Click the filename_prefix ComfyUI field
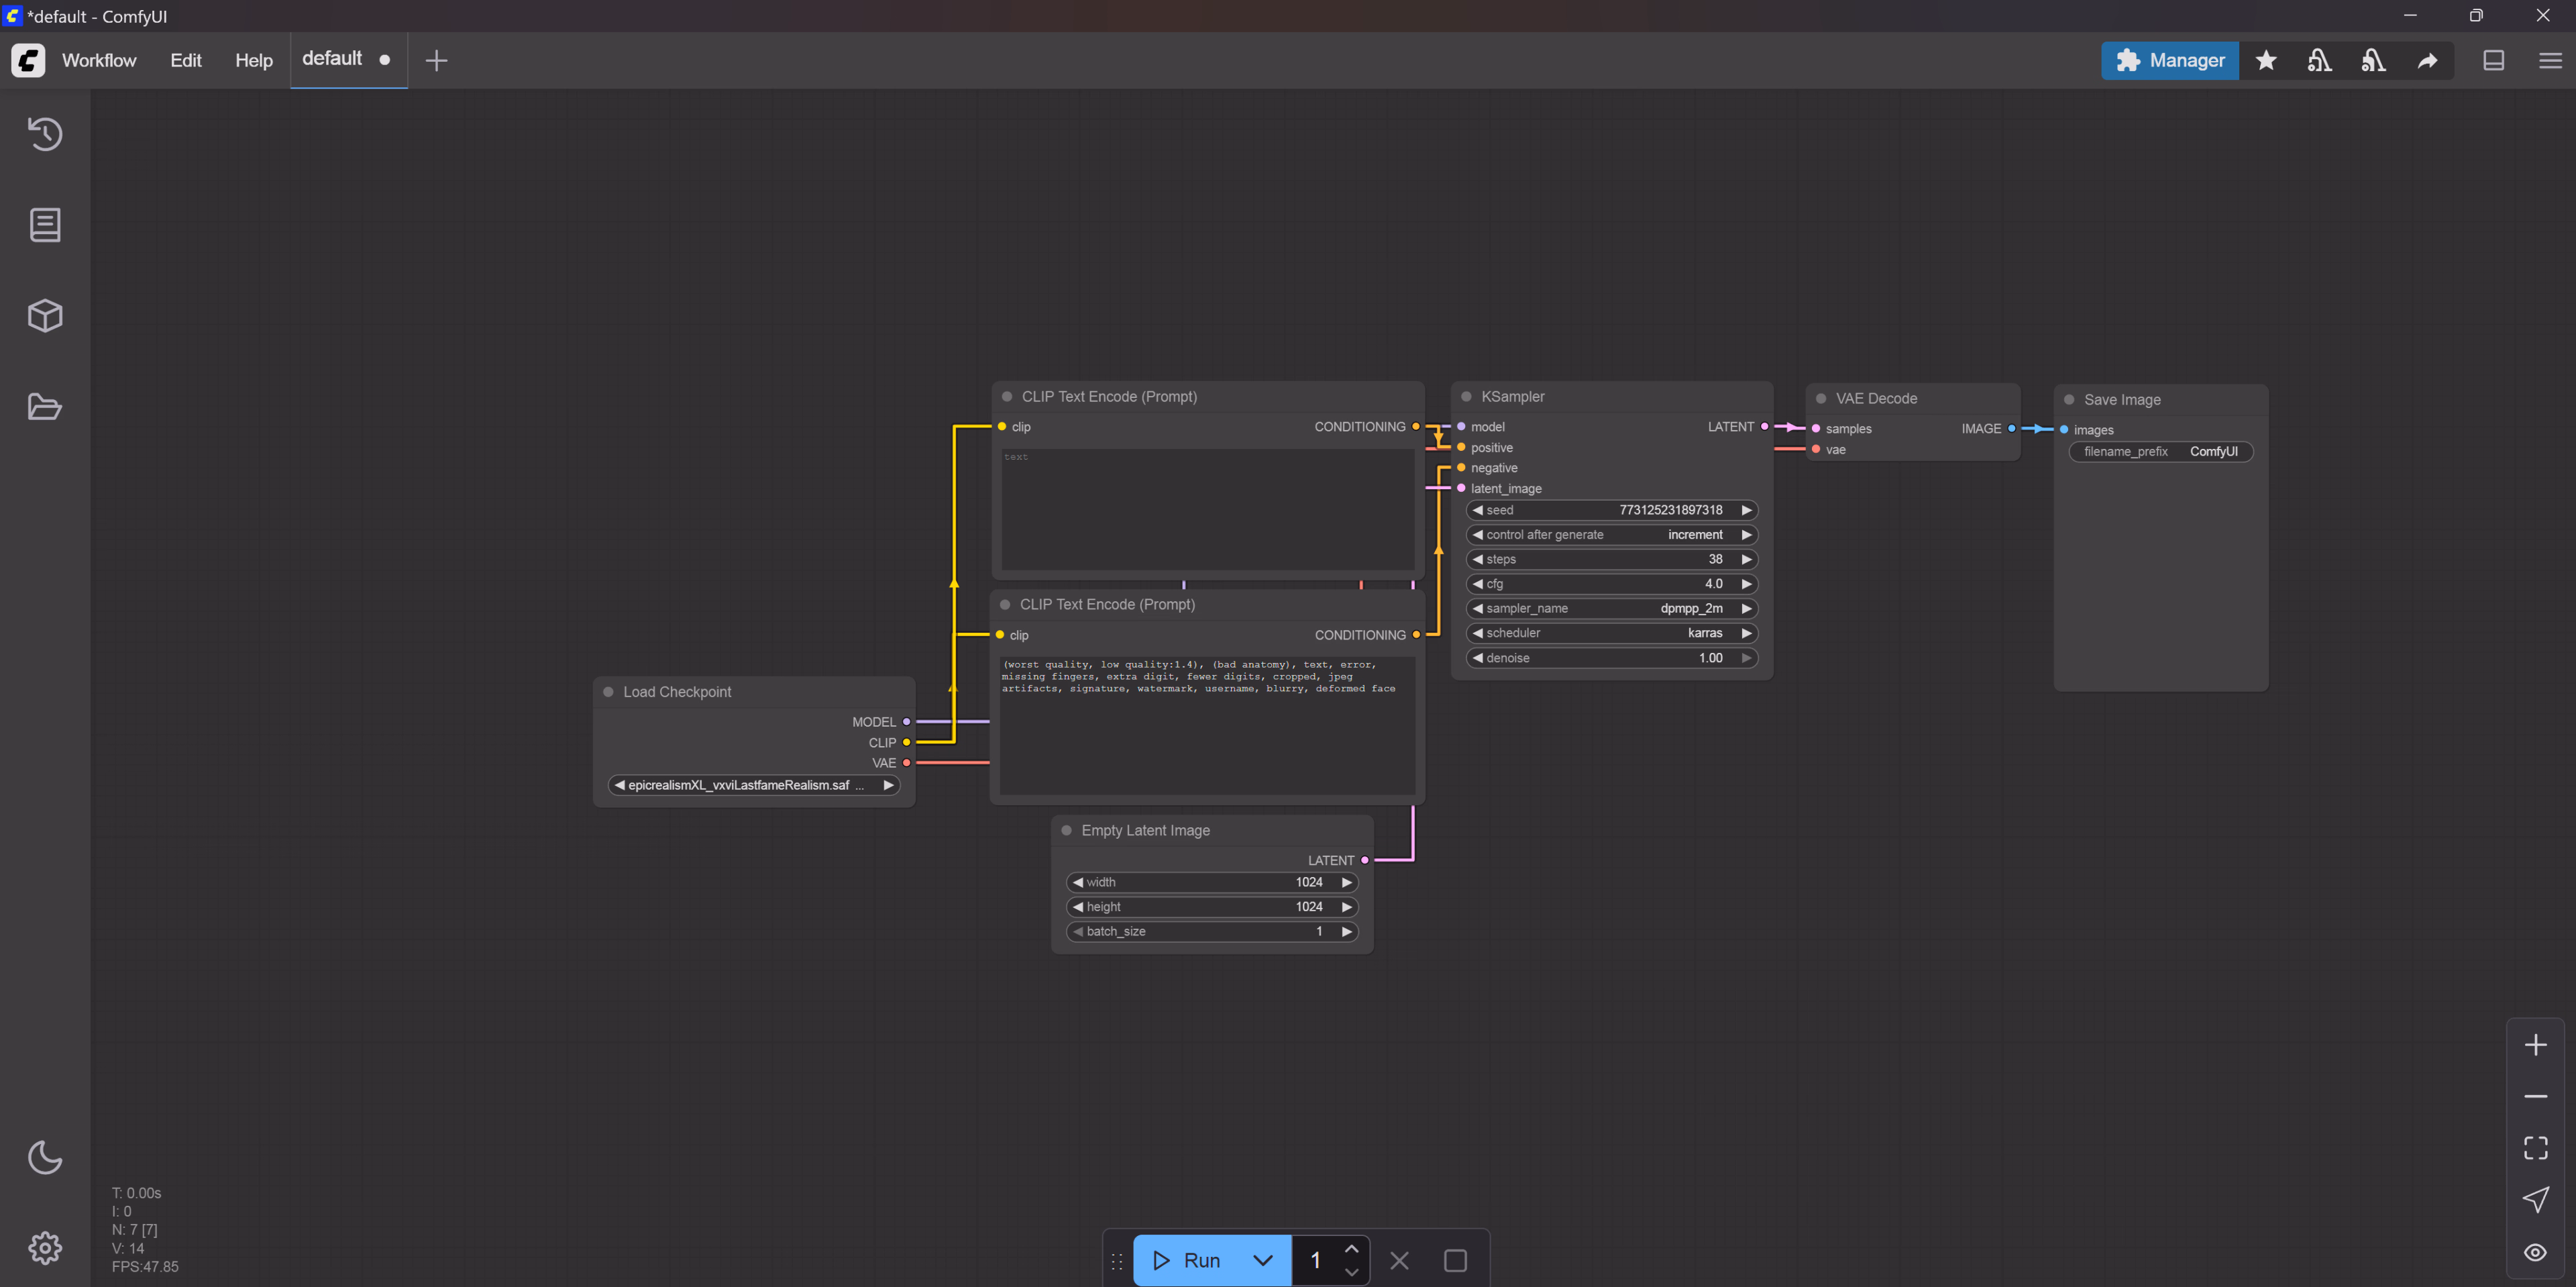The image size is (2576, 1287). pos(2160,452)
